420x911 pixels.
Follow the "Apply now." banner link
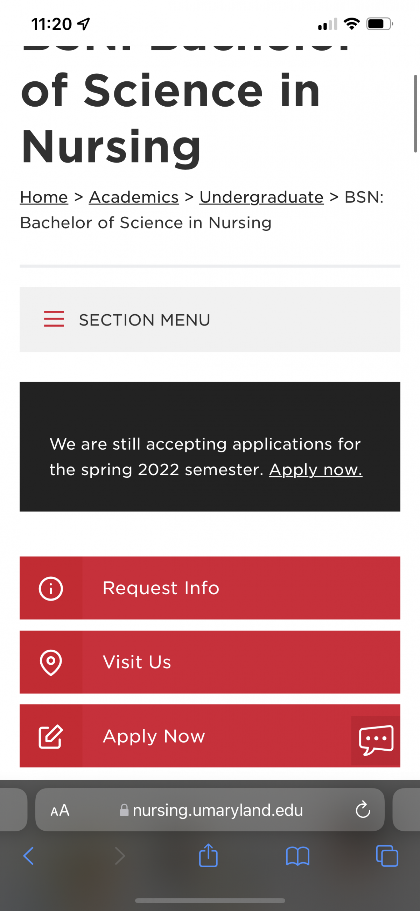point(316,470)
